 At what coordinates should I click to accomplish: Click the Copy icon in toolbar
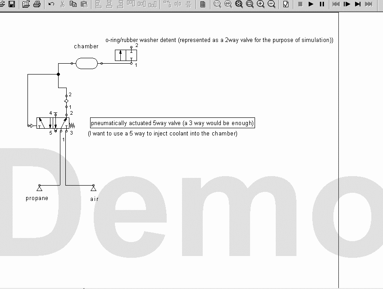(x=73, y=4)
